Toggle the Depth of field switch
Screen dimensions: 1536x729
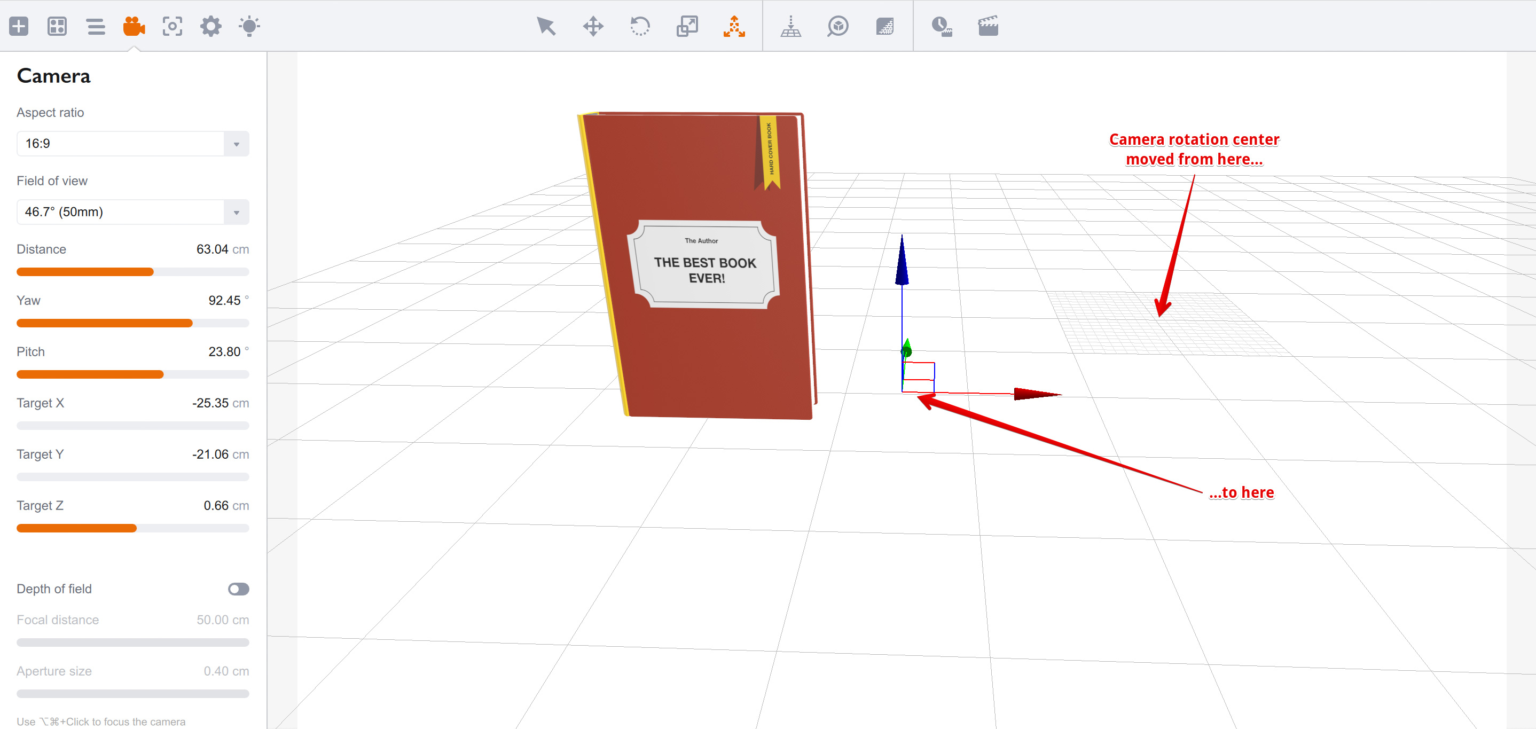coord(239,589)
